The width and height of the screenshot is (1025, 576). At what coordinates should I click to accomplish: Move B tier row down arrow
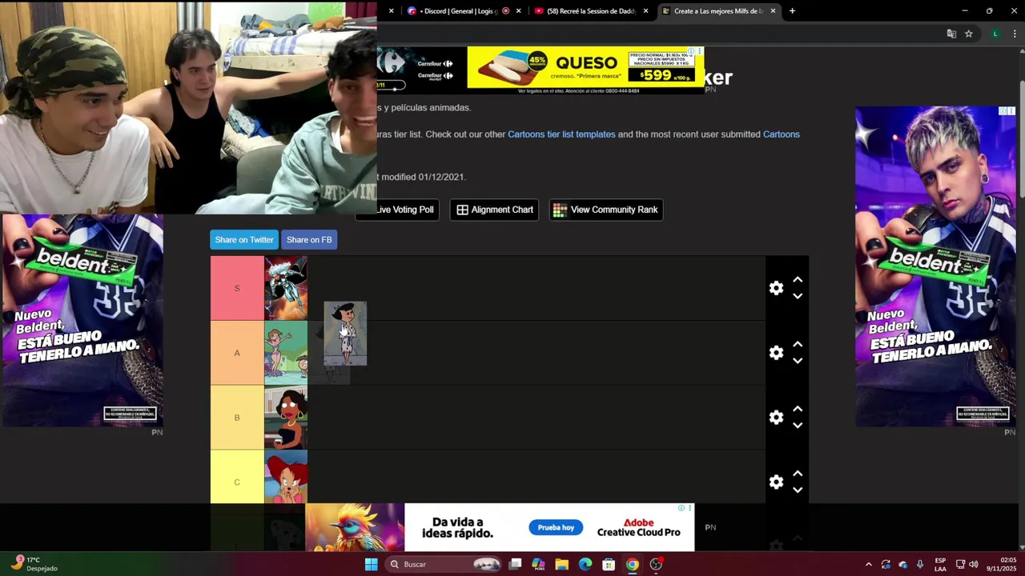pos(798,426)
